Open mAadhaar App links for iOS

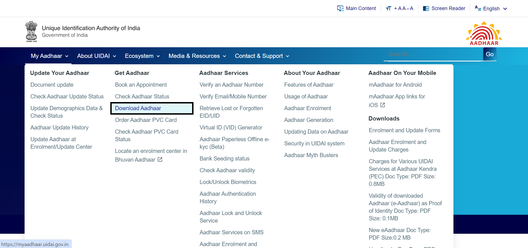click(x=397, y=101)
